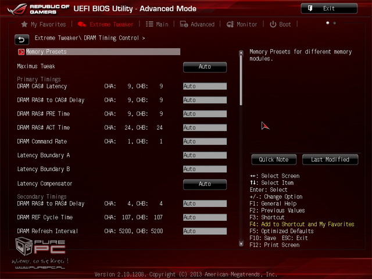Click the Exit door icon

(310, 9)
